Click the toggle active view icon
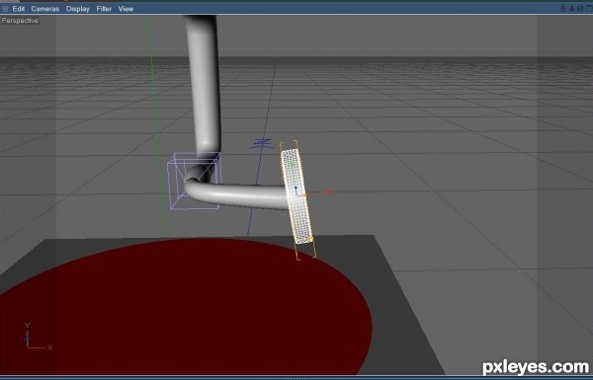This screenshot has width=593, height=380. 589,8
